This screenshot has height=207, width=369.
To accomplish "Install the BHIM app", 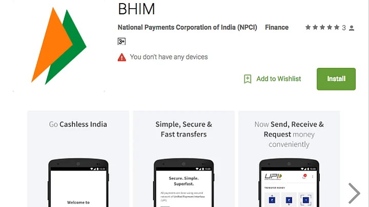I will (336, 79).
